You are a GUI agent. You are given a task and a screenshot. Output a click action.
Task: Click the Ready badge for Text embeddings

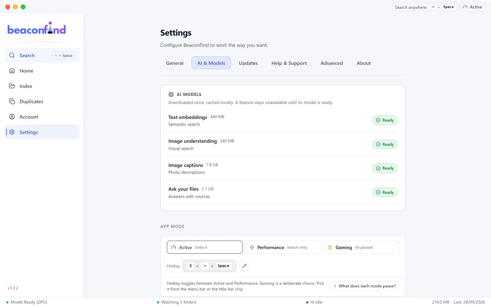pyautogui.click(x=385, y=120)
